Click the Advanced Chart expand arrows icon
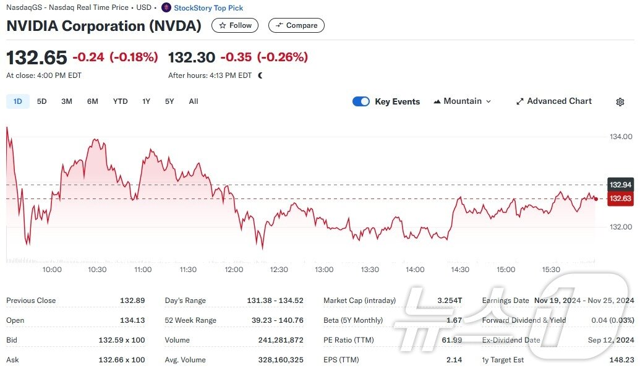640x371 pixels. [520, 101]
